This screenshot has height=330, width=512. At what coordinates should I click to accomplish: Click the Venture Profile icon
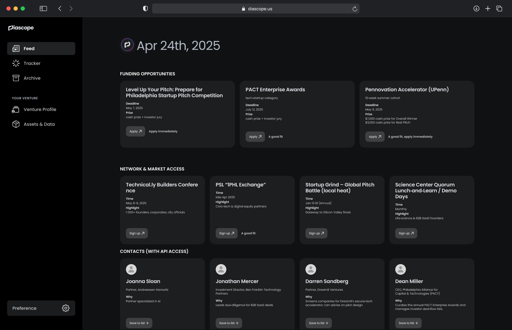click(x=16, y=109)
